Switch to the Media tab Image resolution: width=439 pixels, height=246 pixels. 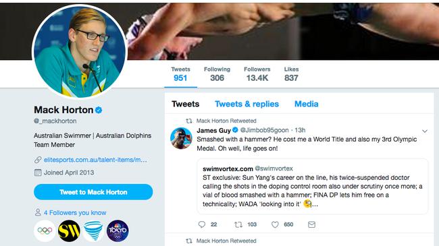tap(307, 104)
